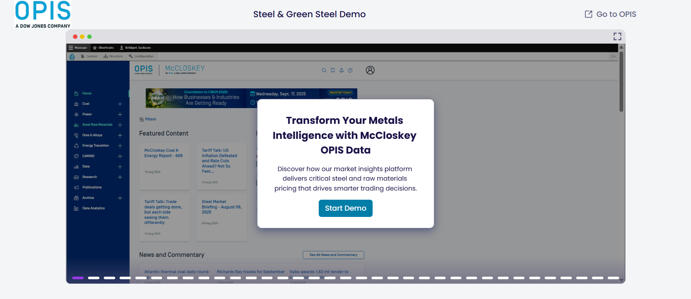Click the search magnifier icon

324,70
